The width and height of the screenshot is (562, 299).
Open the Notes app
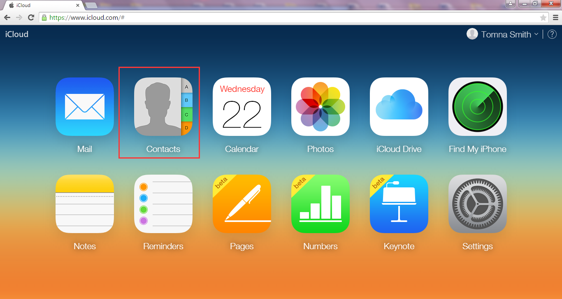pos(84,204)
